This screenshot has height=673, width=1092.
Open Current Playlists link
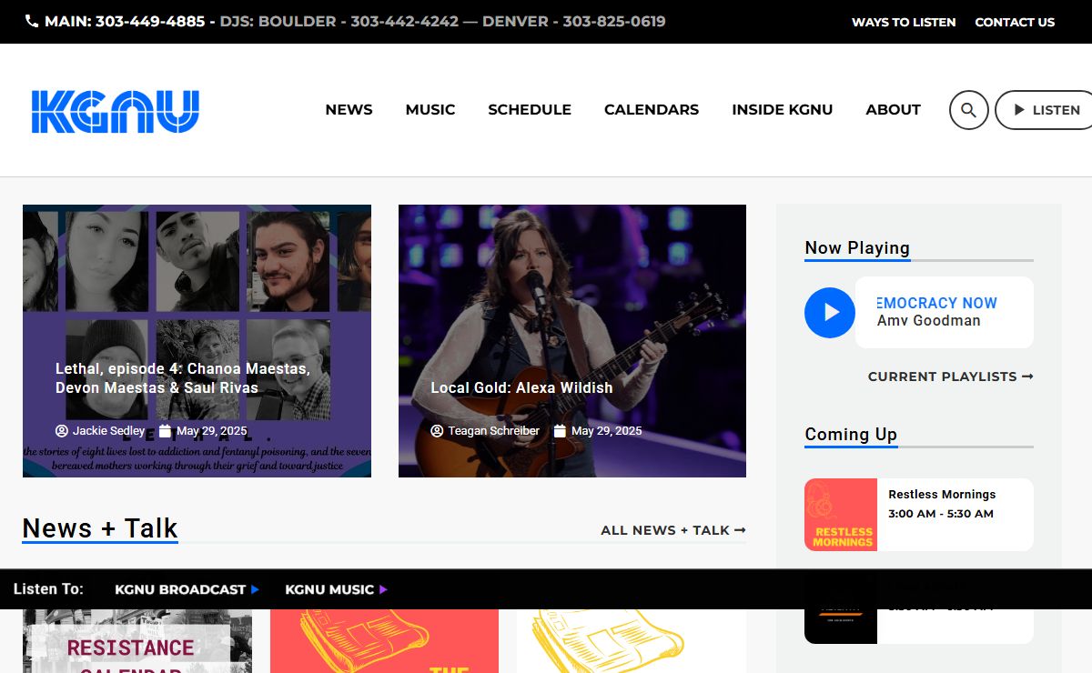pyautogui.click(x=951, y=377)
